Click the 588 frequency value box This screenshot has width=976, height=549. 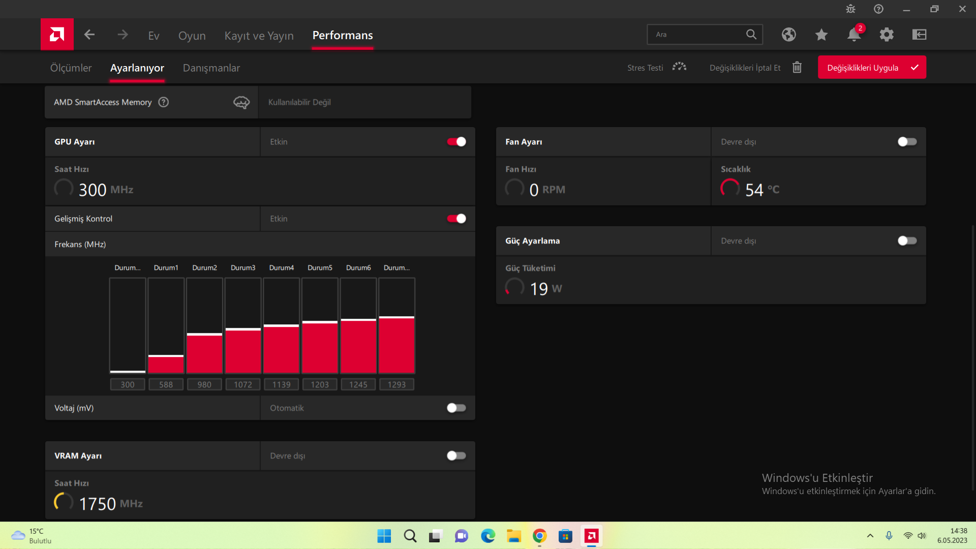(166, 384)
